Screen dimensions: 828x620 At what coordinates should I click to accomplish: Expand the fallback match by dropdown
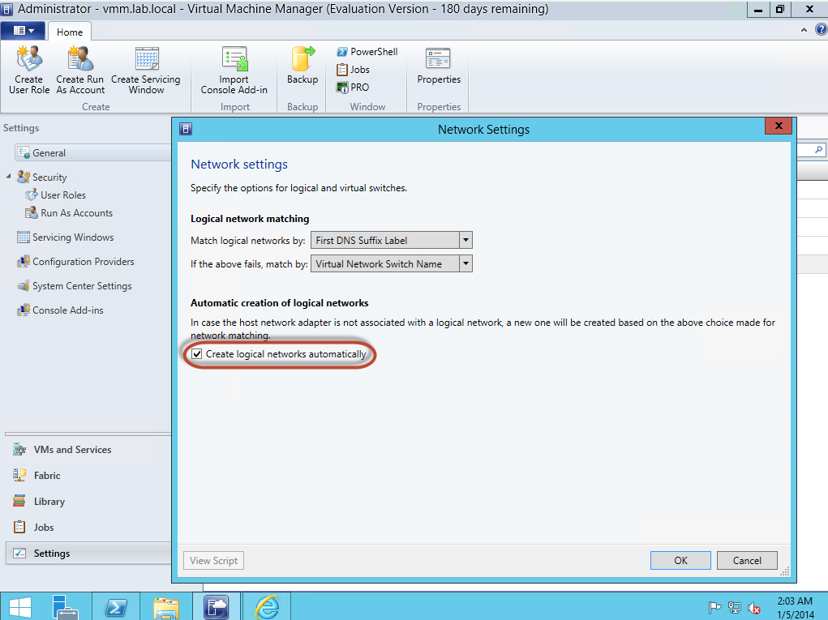coord(465,263)
